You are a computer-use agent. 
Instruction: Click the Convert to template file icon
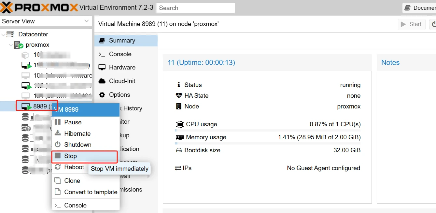click(58, 192)
